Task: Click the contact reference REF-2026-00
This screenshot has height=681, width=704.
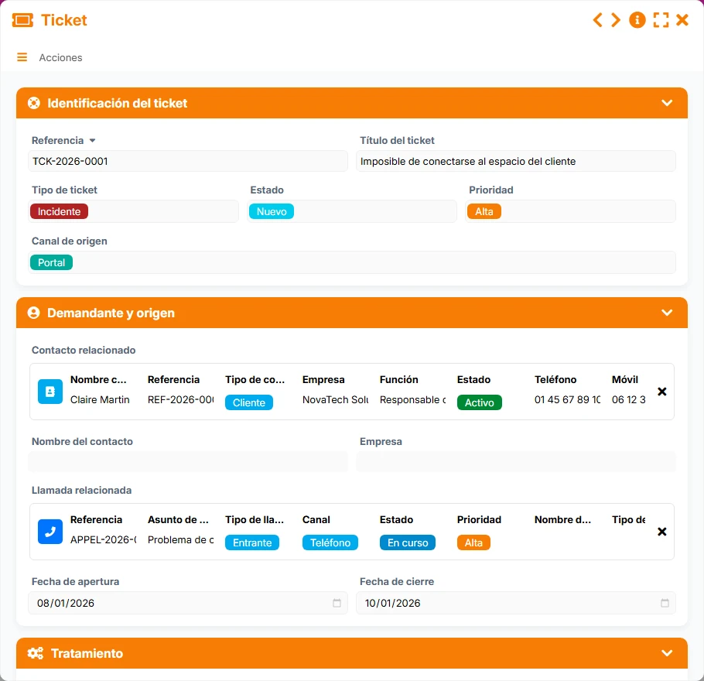Action: [180, 400]
